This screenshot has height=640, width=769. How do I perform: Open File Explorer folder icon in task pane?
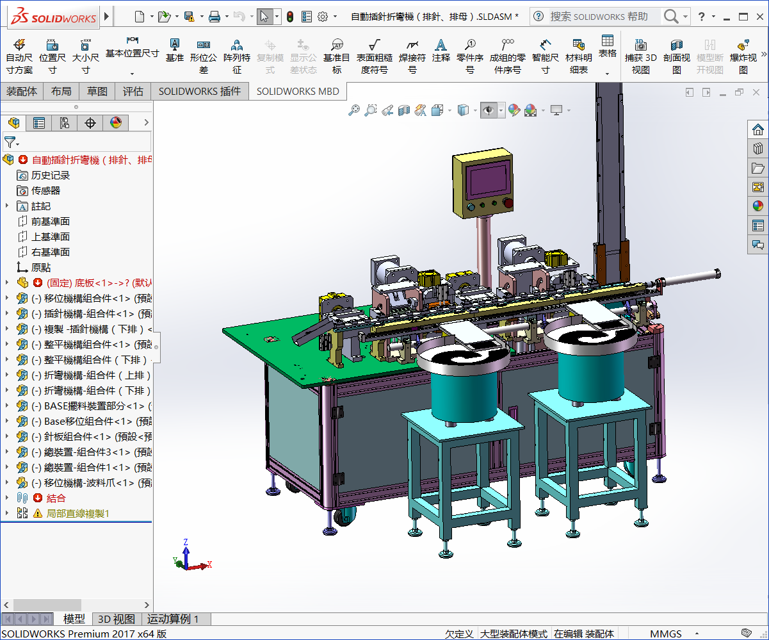[x=758, y=168]
